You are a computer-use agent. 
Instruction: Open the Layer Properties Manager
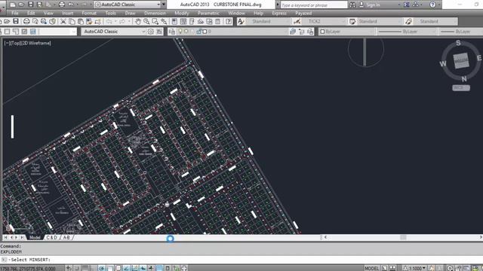tap(172, 32)
